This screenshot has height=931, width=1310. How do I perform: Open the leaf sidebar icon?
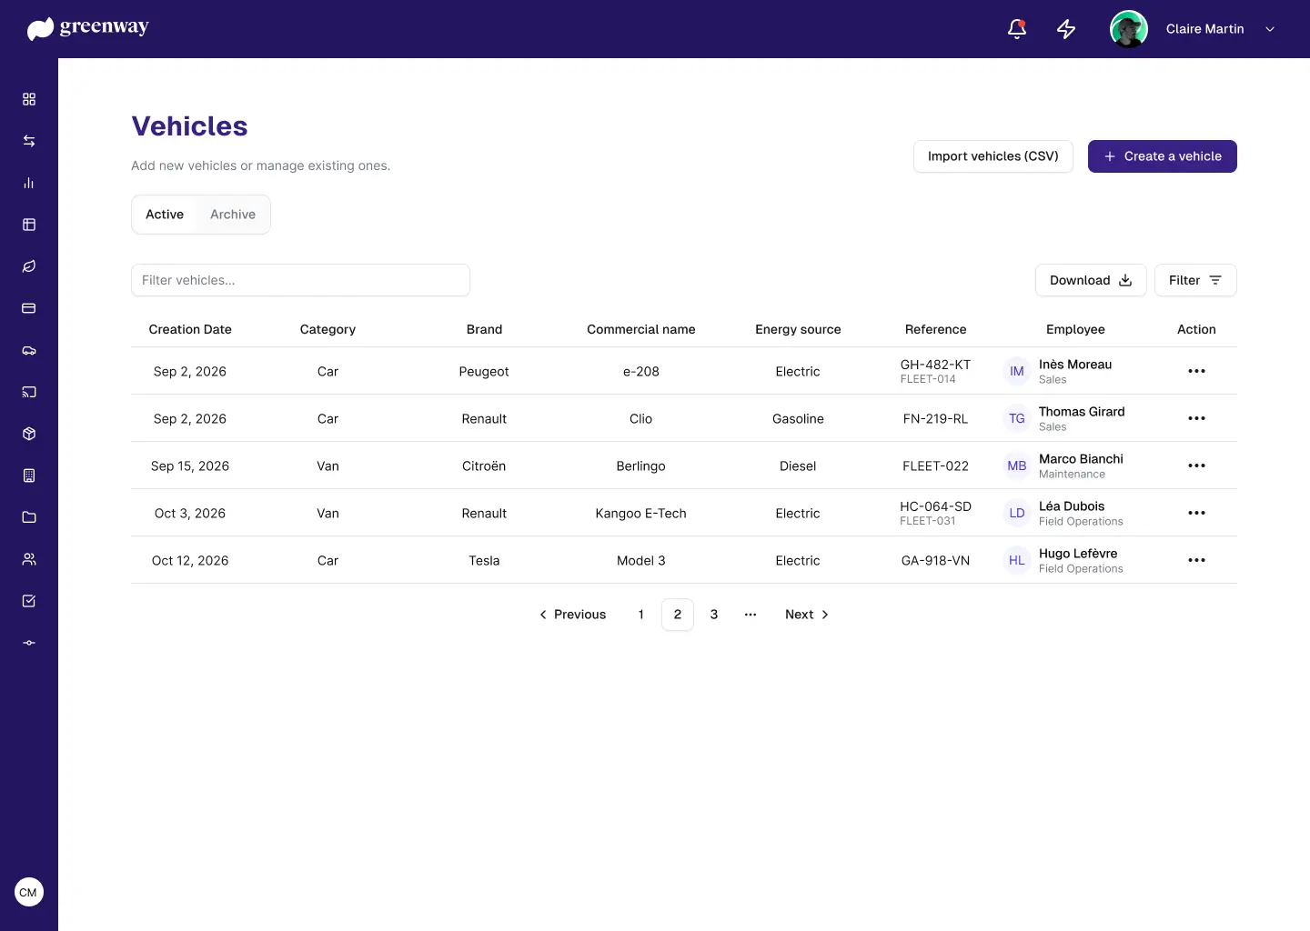(x=29, y=266)
